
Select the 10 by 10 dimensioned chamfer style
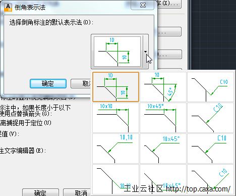[x=115, y=87]
